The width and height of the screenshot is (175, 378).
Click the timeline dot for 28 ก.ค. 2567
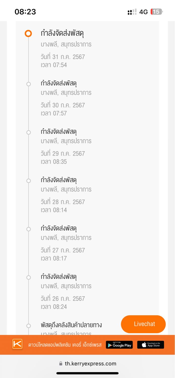pos(28,181)
